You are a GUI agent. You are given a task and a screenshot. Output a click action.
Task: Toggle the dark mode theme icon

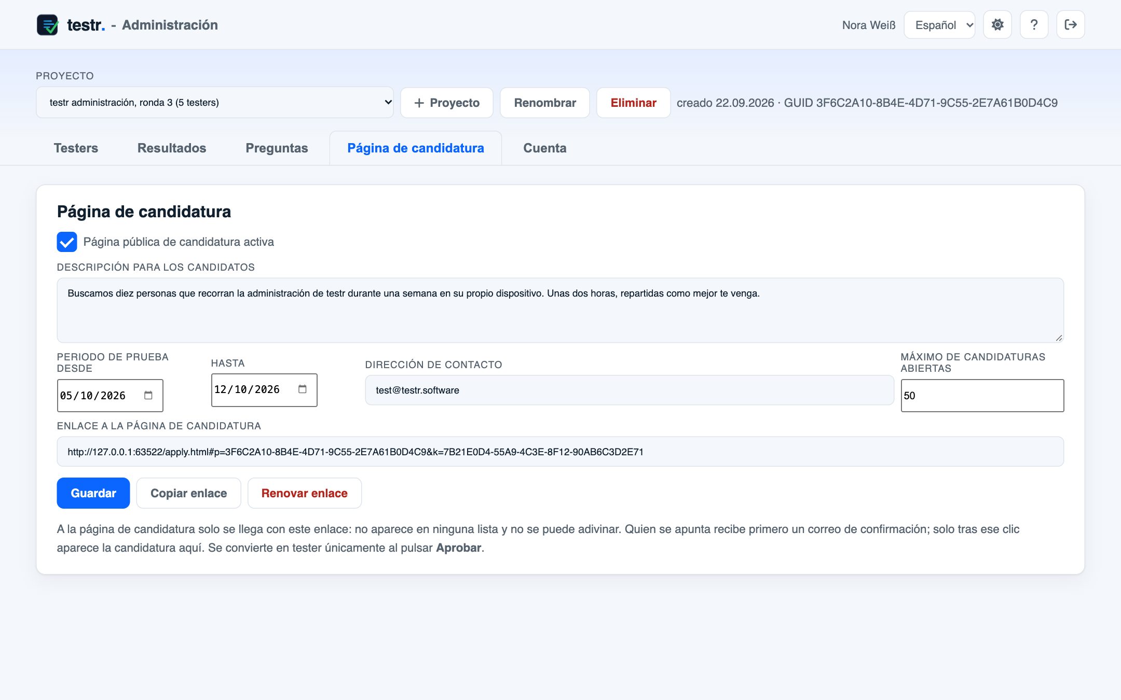(997, 25)
